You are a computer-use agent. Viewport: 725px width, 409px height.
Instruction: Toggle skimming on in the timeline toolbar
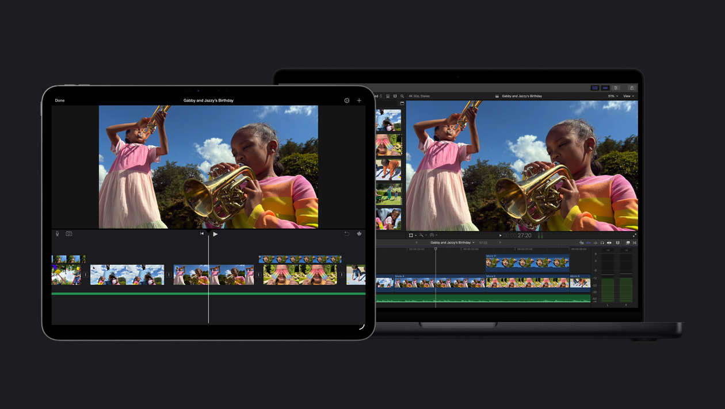(x=589, y=242)
